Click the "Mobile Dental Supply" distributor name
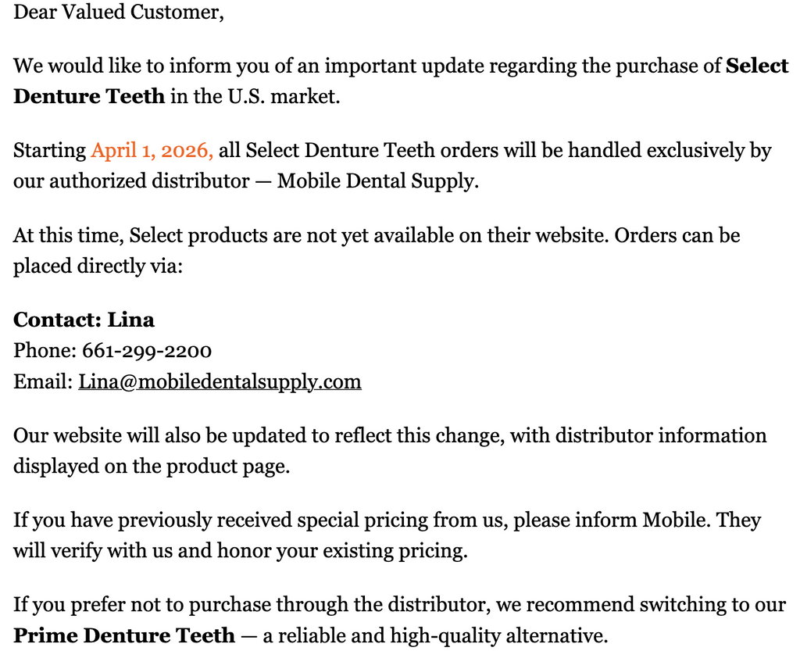This screenshot has height=651, width=800. point(376,181)
